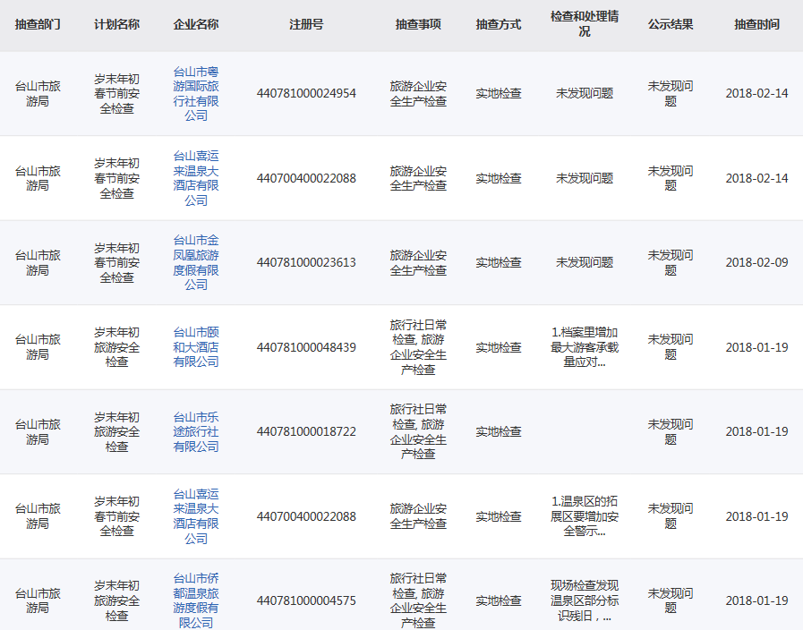Open the 台山市乐途旅行社有限公司 company link
This screenshot has height=630, width=803.
coord(195,431)
